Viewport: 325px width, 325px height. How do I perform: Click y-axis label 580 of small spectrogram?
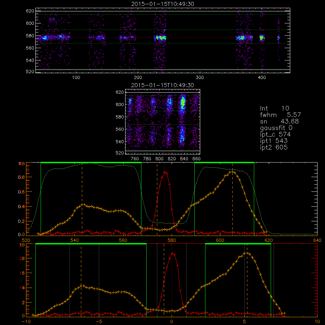(120, 117)
